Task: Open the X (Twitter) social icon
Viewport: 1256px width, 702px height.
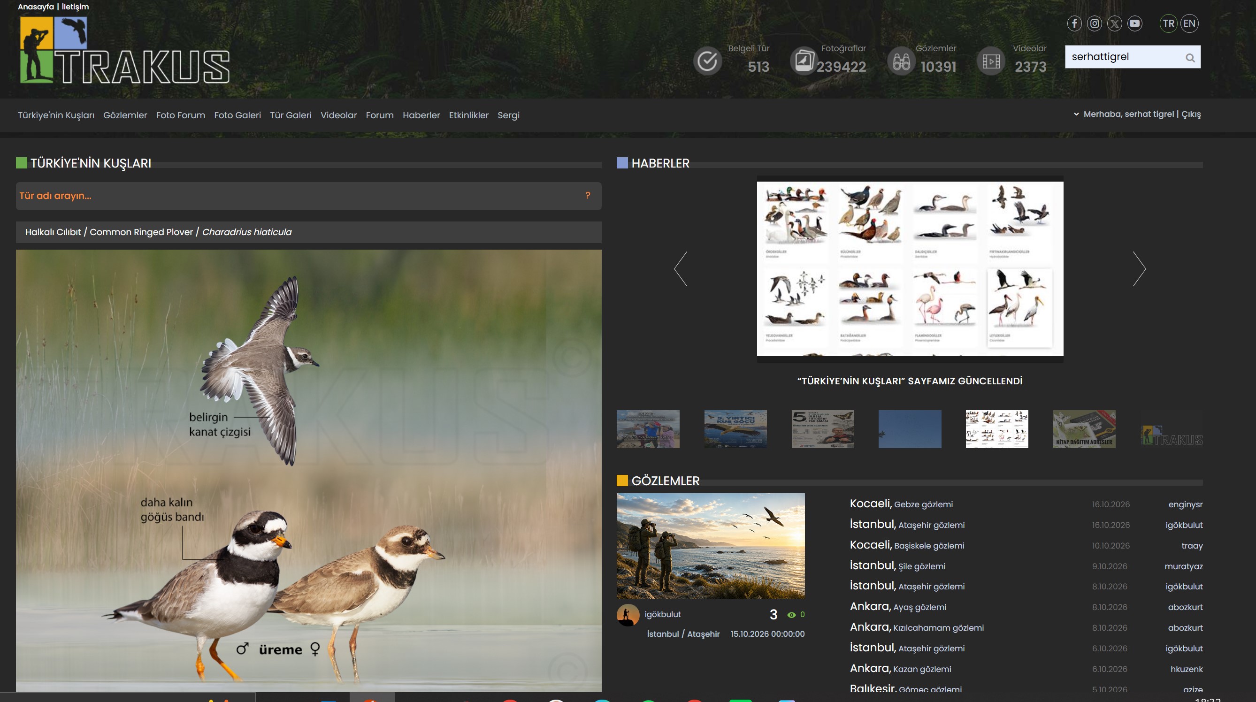Action: click(x=1115, y=23)
